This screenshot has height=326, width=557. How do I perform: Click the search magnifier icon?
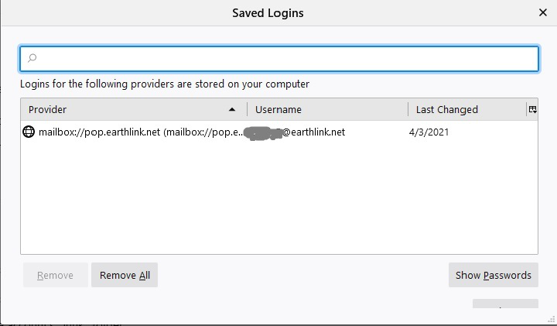point(32,59)
